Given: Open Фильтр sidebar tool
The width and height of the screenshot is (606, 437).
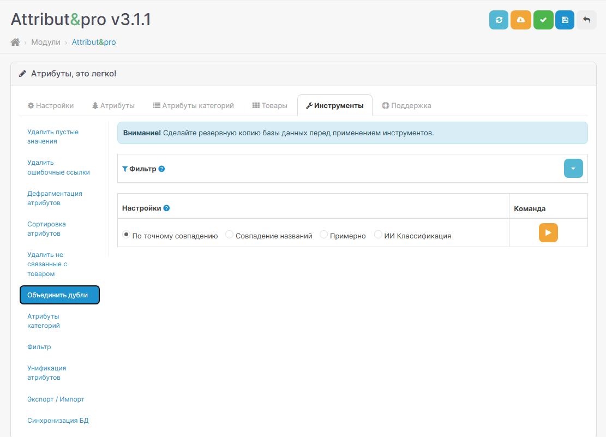Looking at the screenshot, I should click(59, 347).
